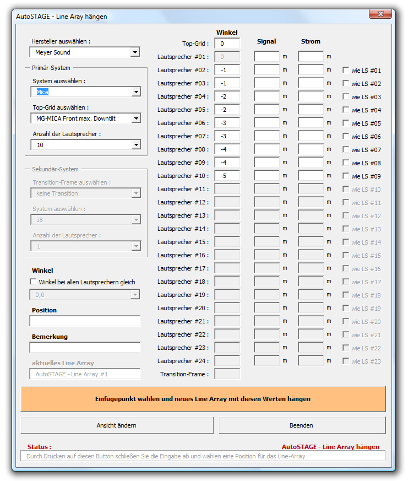Click the Top-Grid Winkel input field
The height and width of the screenshot is (481, 408).
pos(227,44)
